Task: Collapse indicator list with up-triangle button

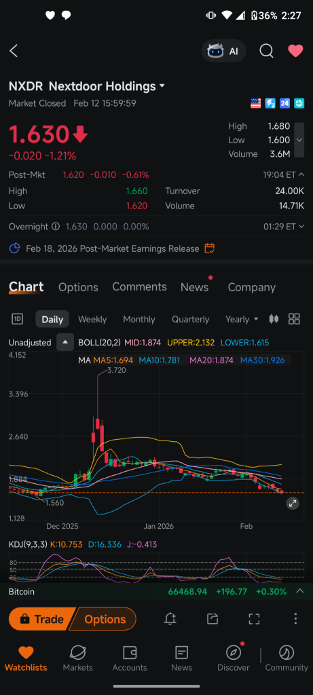Action: click(x=65, y=343)
